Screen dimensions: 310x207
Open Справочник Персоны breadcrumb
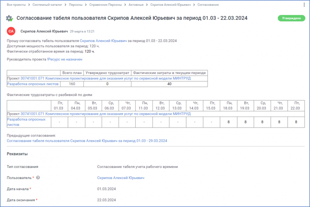pos(105,5)
